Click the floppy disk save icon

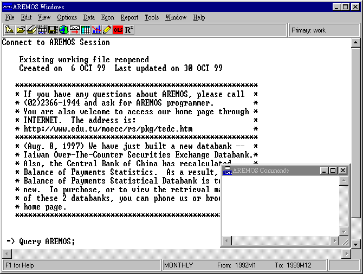click(x=53, y=30)
